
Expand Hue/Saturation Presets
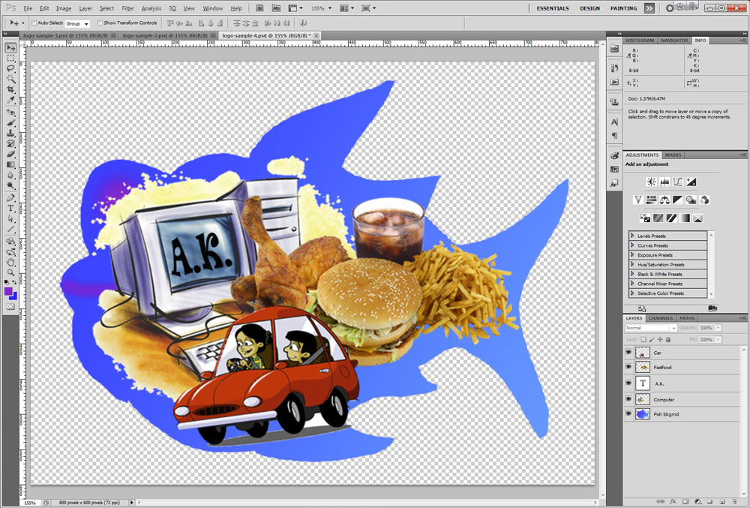click(x=632, y=265)
